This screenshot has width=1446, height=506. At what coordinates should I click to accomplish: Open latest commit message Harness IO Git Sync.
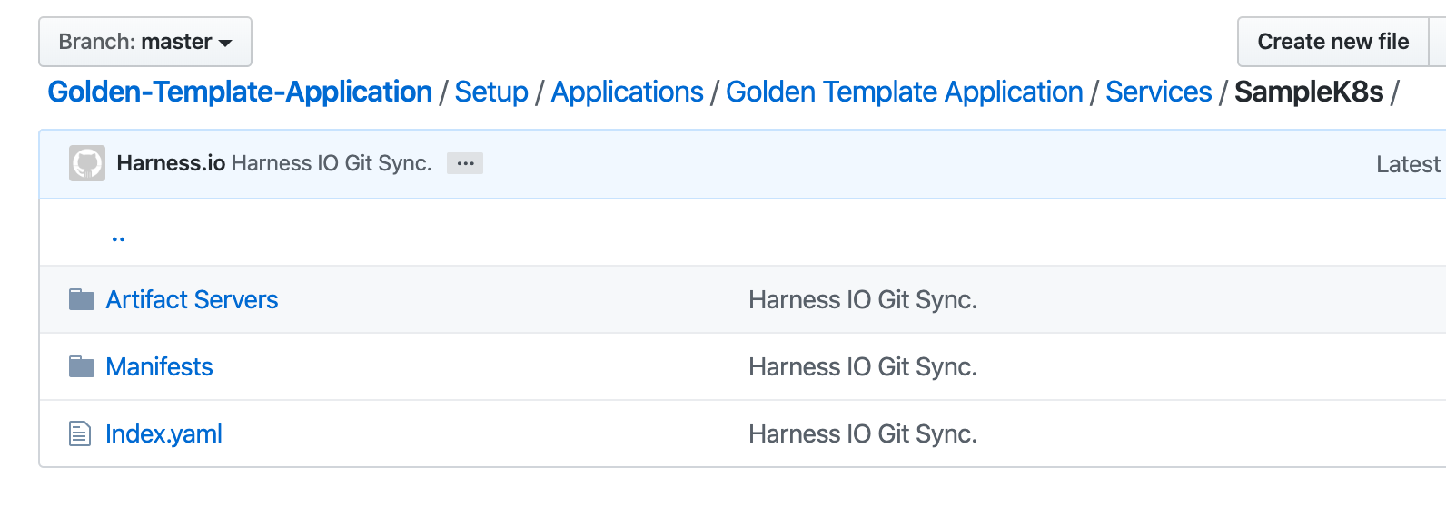[x=332, y=163]
